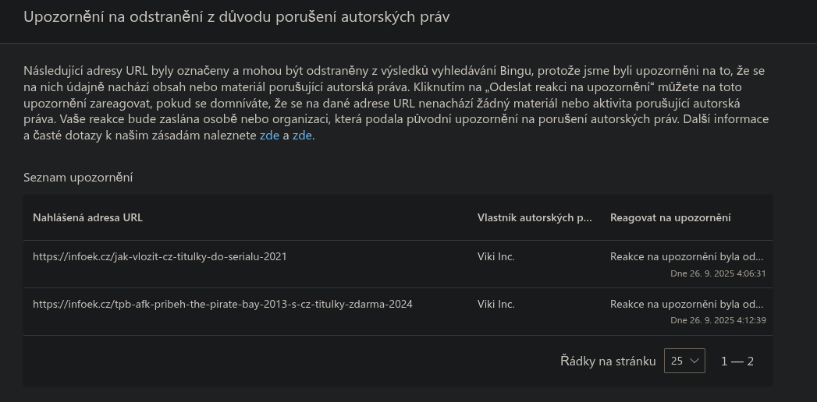Sort by Nahlášená adresa URL column header
The height and width of the screenshot is (402, 817).
pos(87,217)
